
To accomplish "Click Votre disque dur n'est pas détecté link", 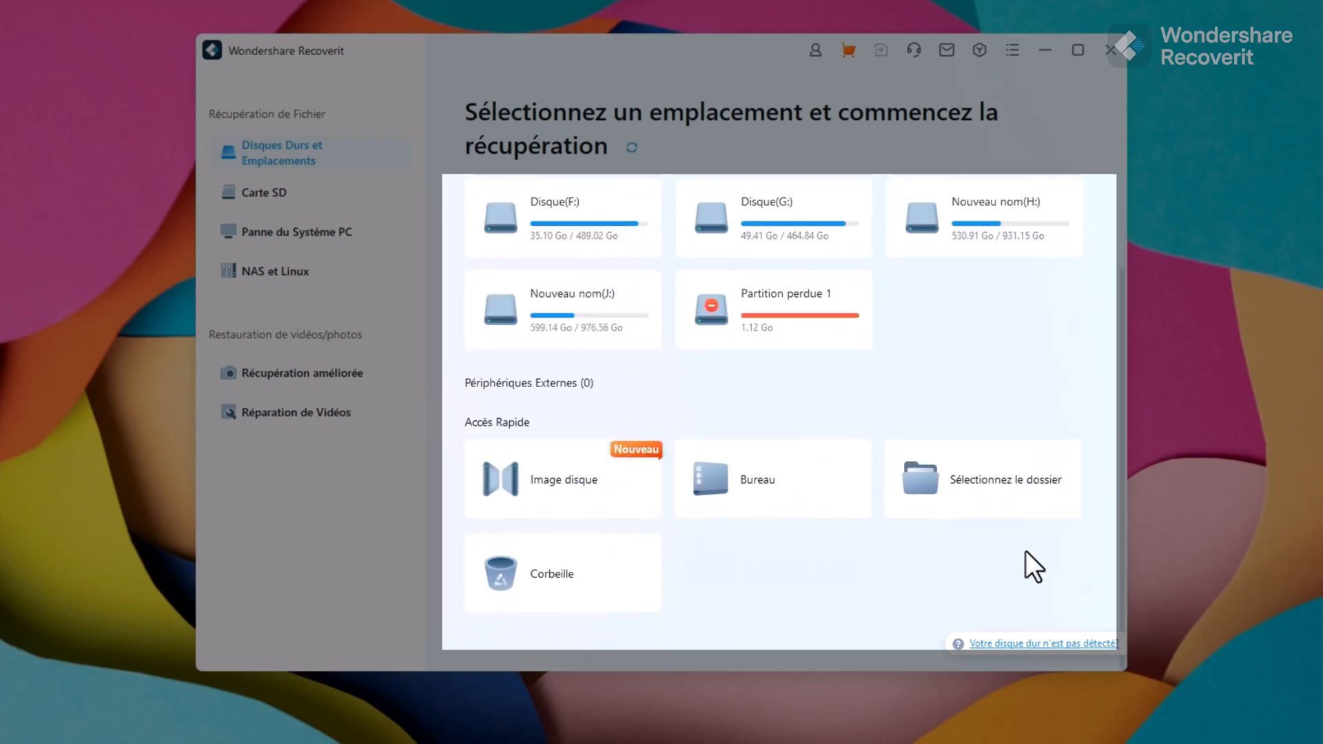I will tap(1043, 643).
